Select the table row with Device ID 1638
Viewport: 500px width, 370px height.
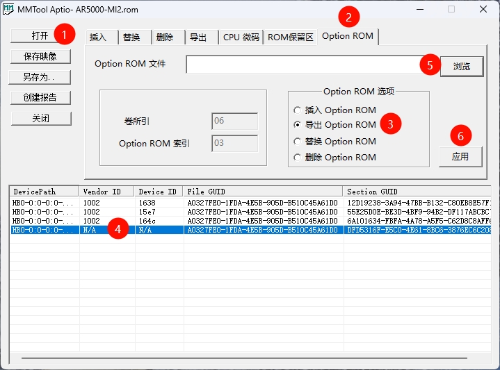pos(209,203)
